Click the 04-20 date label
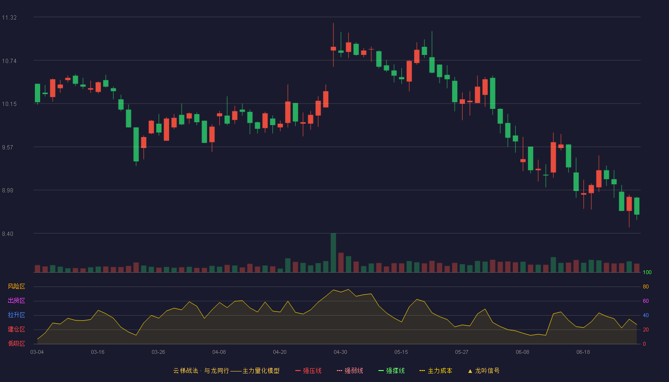669x382 pixels. 280,352
